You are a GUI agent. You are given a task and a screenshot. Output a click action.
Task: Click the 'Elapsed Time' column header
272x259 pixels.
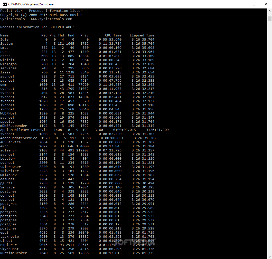point(142,35)
